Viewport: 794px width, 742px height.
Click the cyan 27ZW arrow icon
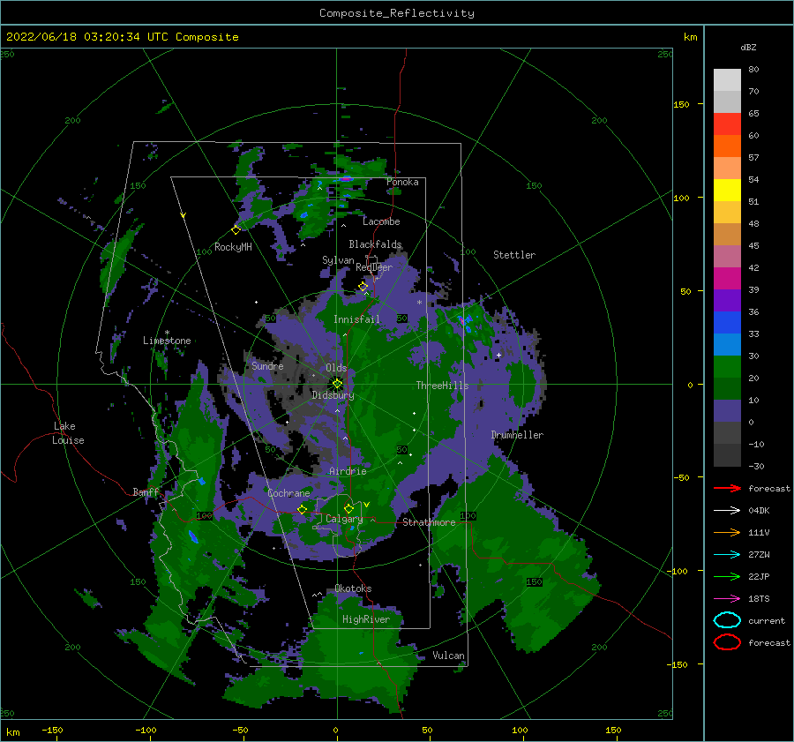click(x=727, y=555)
